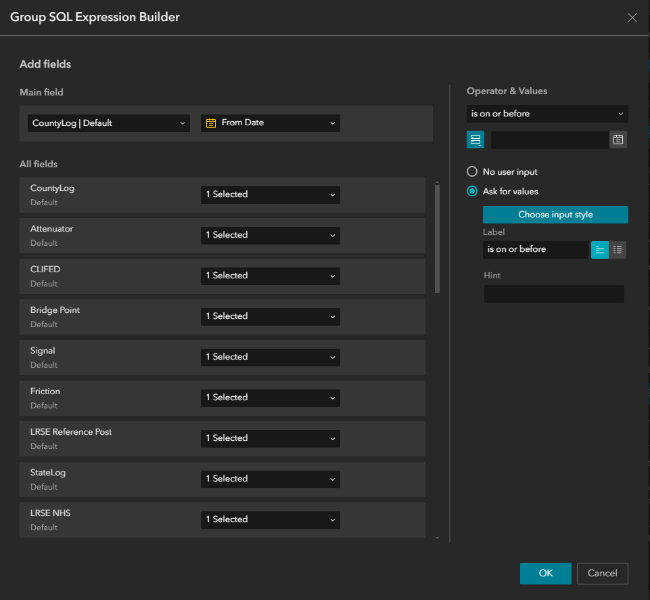Open the From Date field dropdown
Image resolution: width=650 pixels, height=600 pixels.
(270, 123)
